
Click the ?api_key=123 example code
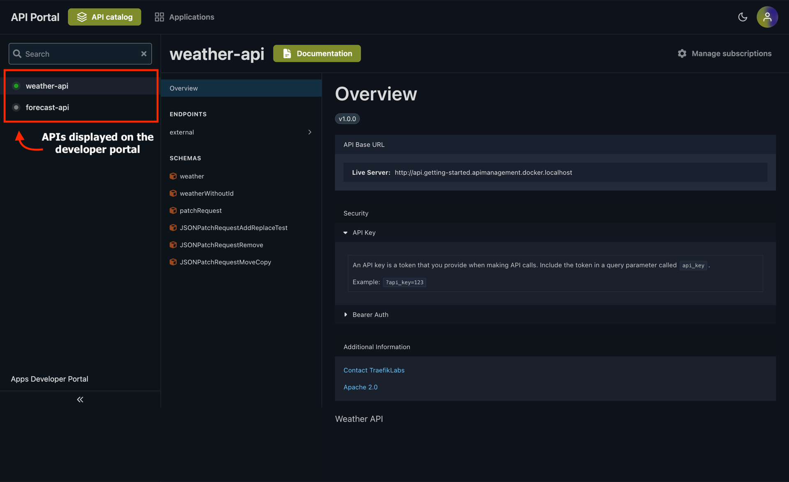404,282
